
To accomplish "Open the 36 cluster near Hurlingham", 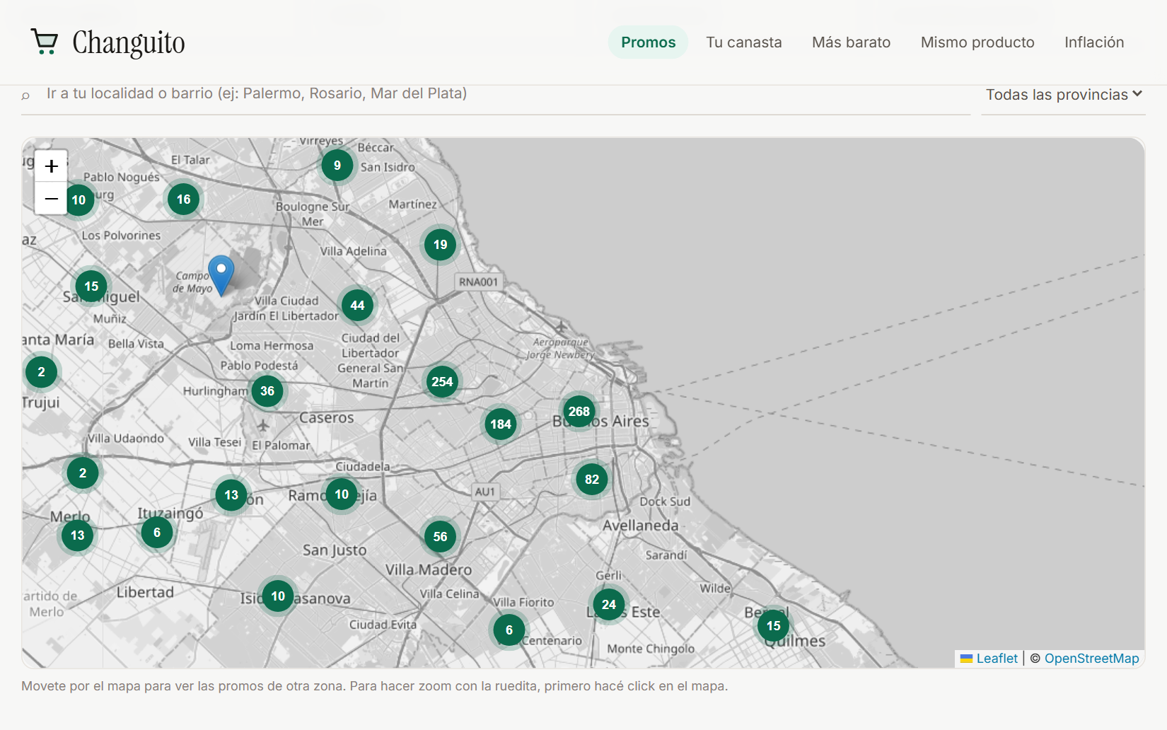I will (267, 391).
